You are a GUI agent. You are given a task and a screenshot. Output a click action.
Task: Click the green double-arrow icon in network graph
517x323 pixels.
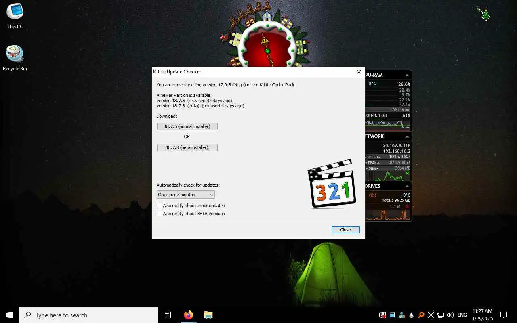[x=407, y=174]
